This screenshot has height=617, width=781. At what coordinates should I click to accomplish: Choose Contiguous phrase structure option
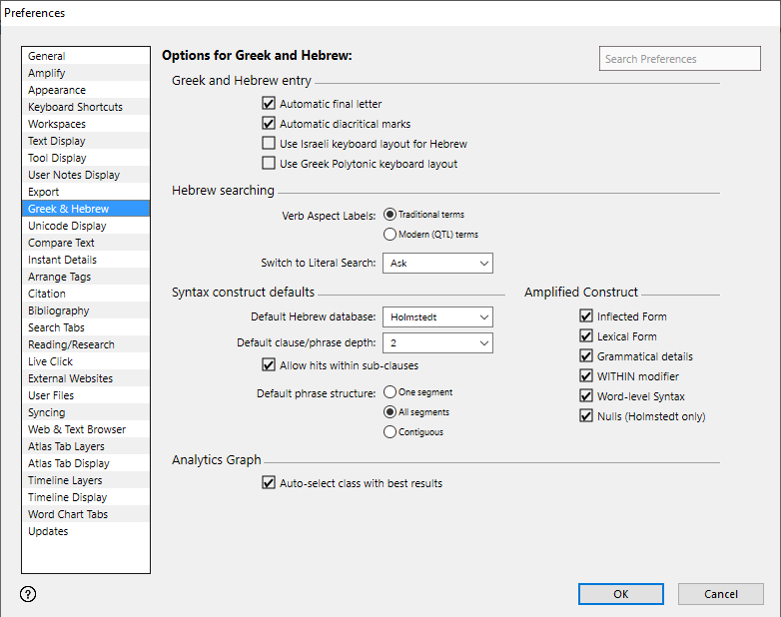click(x=390, y=432)
